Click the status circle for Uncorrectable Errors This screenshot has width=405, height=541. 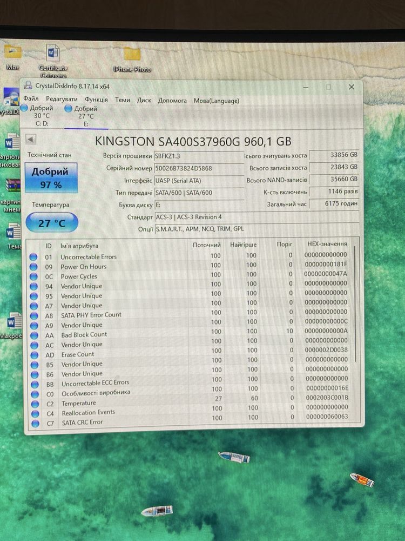point(33,257)
